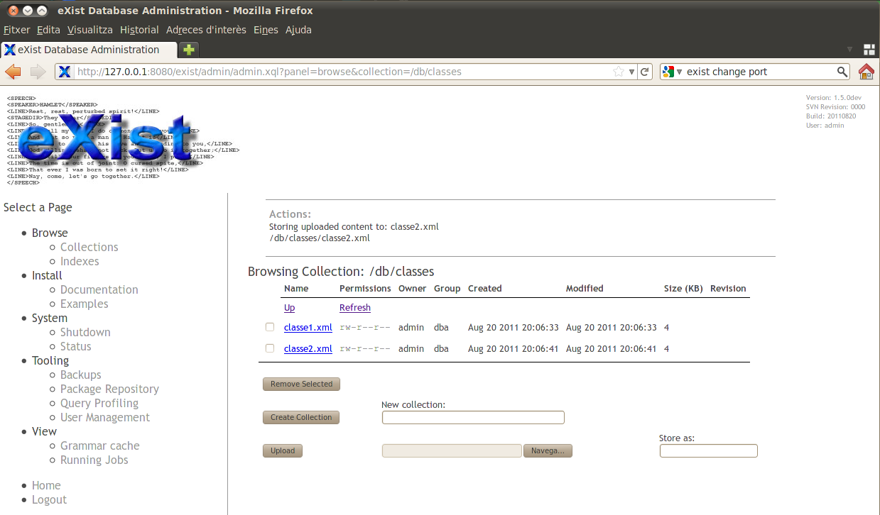Open the classe2.xml document link
880x515 pixels.
click(x=308, y=348)
